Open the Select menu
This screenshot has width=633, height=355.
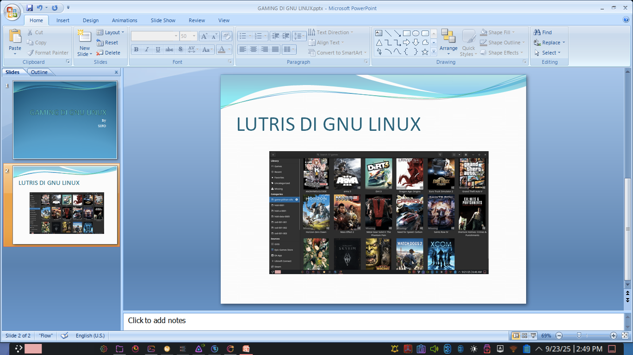[x=547, y=53]
